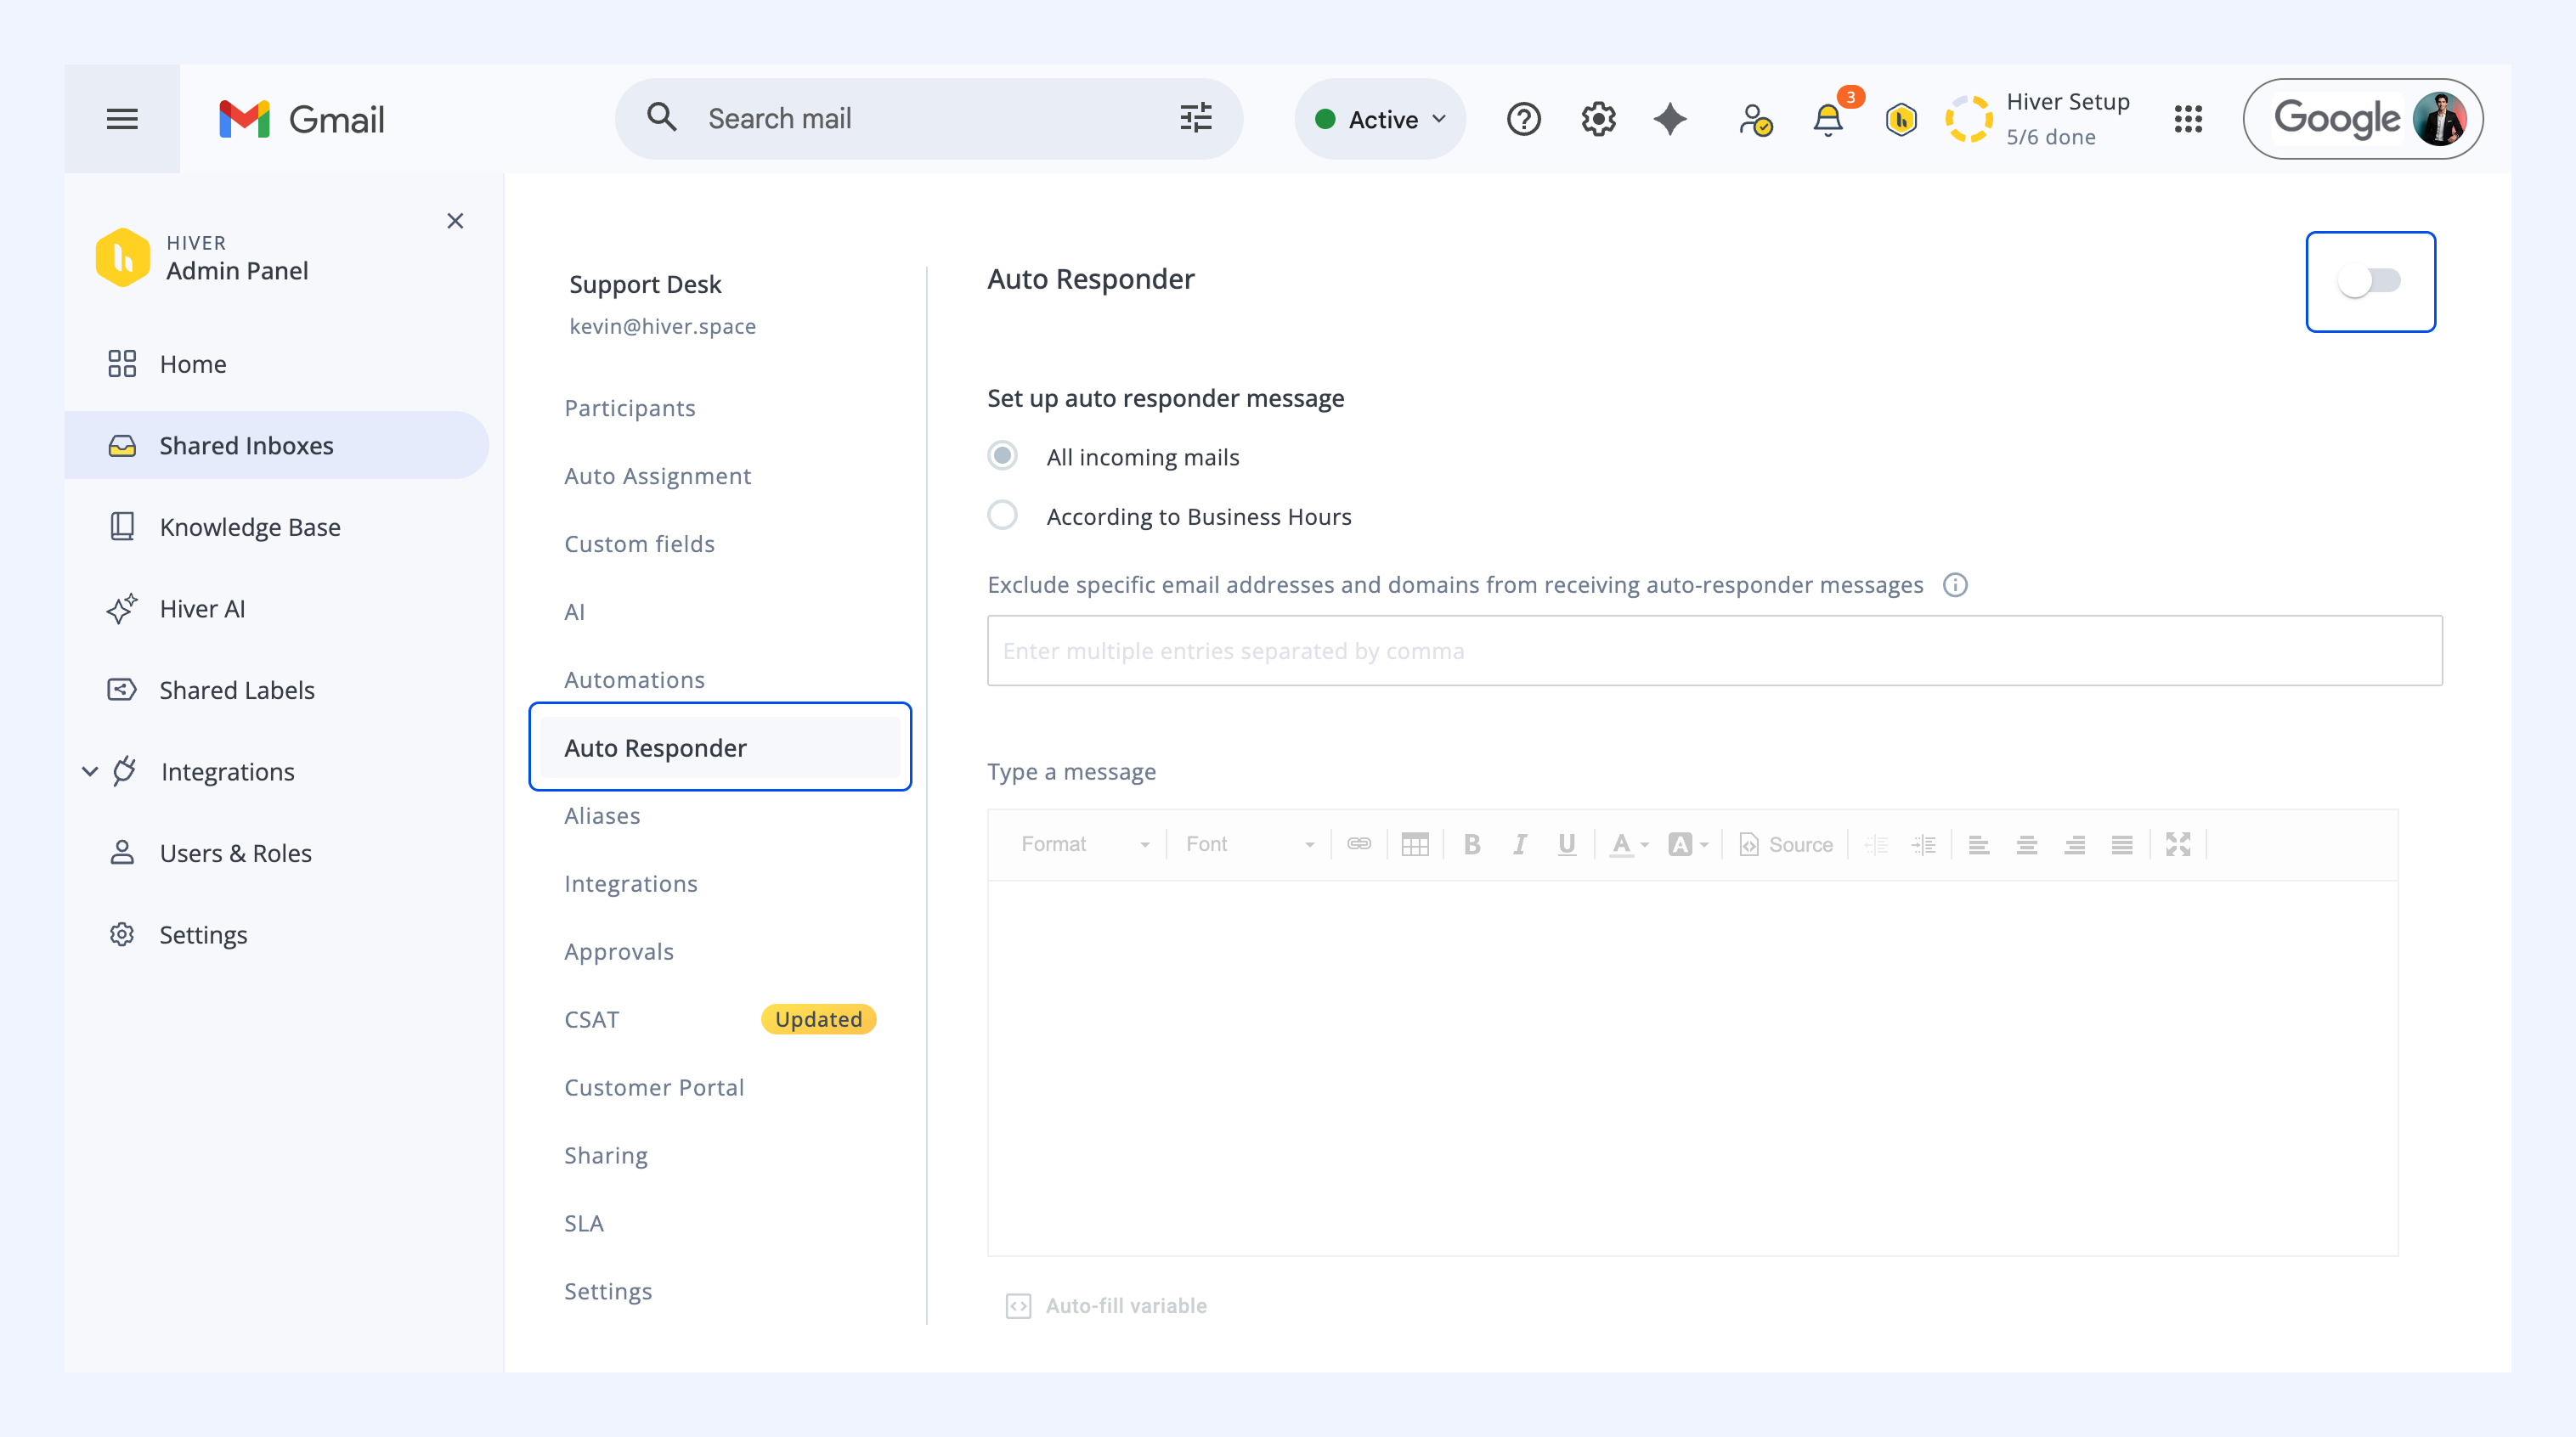Open the SLA tab
This screenshot has width=2576, height=1437.
584,1223
